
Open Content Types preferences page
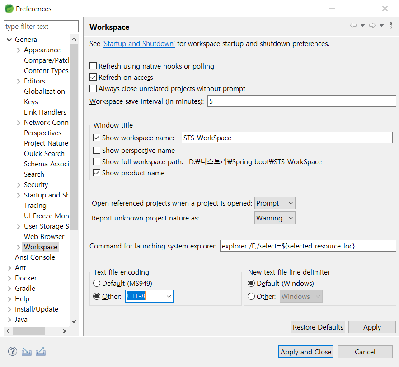[46, 71]
